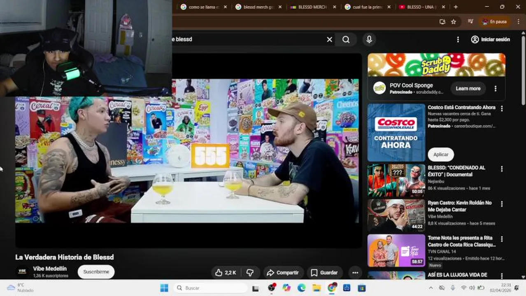526x296 pixels.
Task: Open Vibe Medellín channel name link
Action: [50, 268]
